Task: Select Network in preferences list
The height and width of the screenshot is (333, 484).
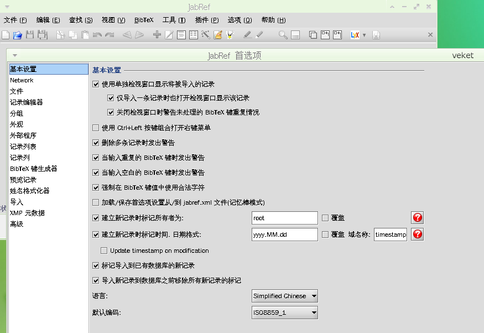Action: 49,80
